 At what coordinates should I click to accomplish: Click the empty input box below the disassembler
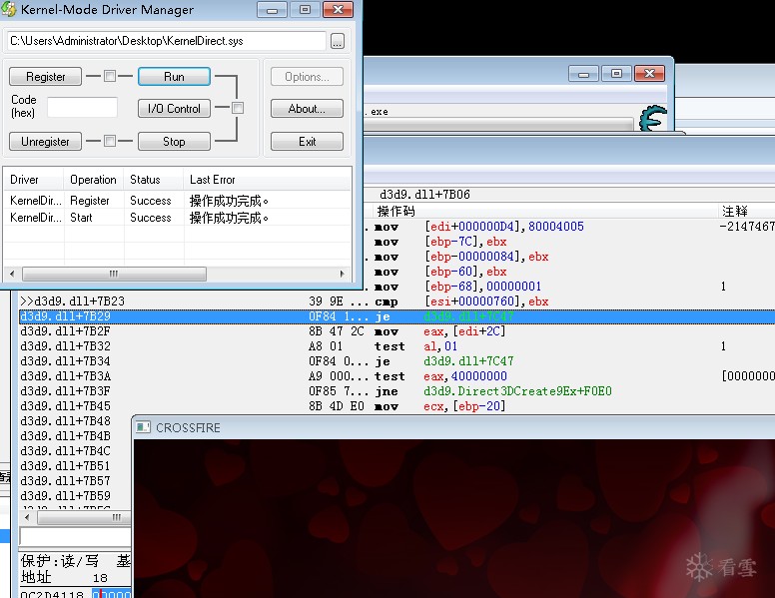75,536
